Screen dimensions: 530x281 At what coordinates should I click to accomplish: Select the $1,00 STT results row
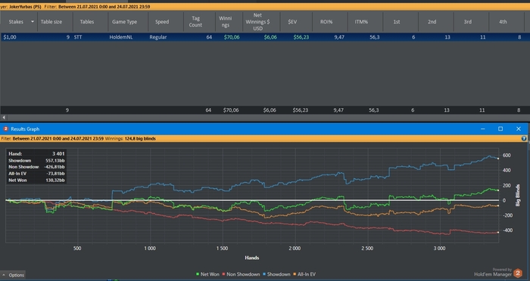(x=265, y=37)
